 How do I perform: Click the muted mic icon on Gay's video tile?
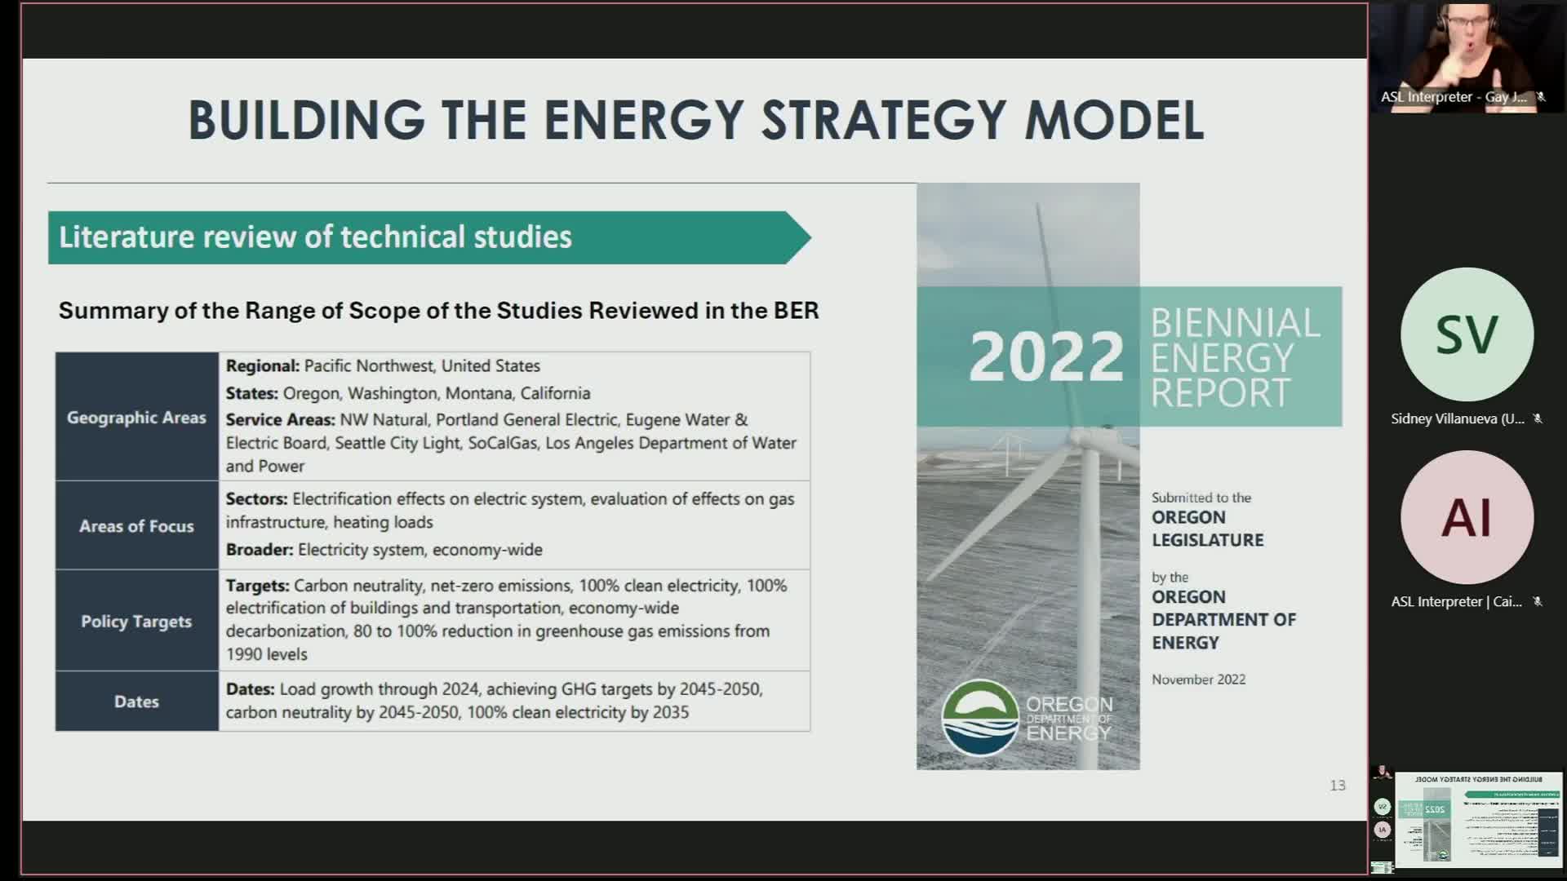[1541, 97]
